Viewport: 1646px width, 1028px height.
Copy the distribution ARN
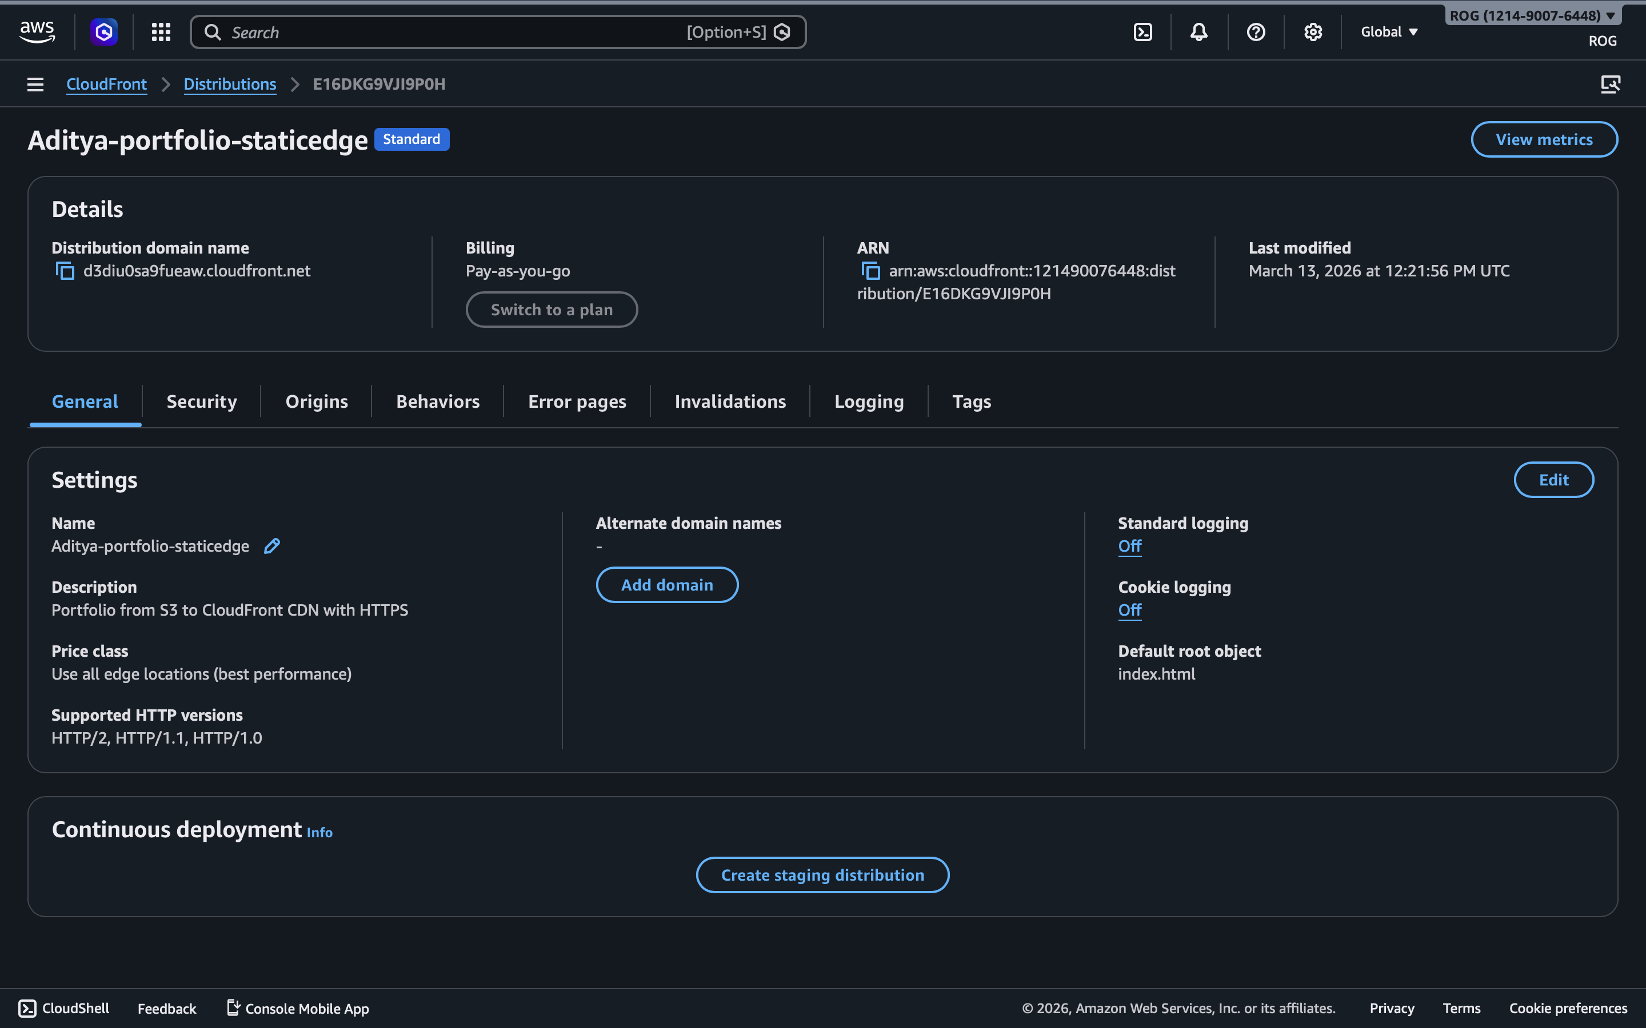[870, 271]
